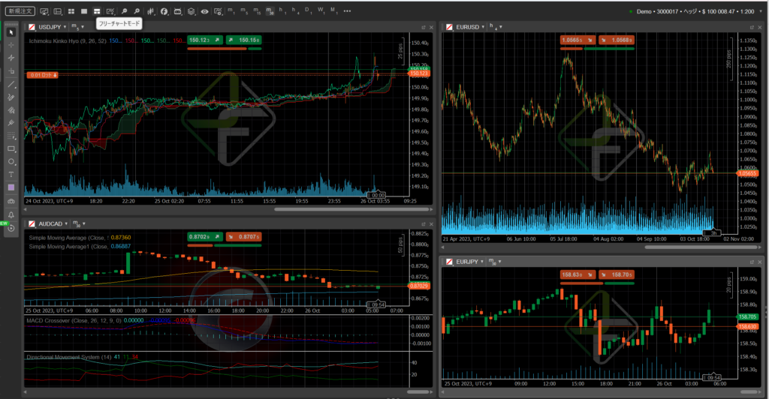The height and width of the screenshot is (399, 769).
Task: Select the D1 daily timeframe
Action: tap(307, 12)
